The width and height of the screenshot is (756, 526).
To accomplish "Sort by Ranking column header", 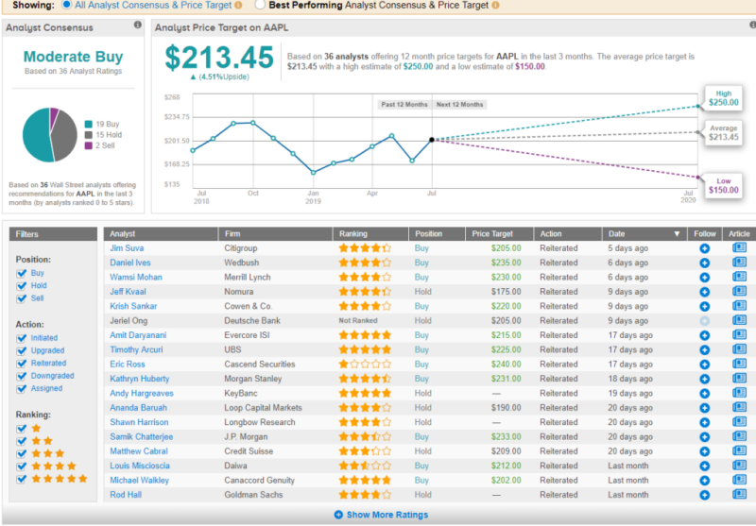I will point(370,233).
